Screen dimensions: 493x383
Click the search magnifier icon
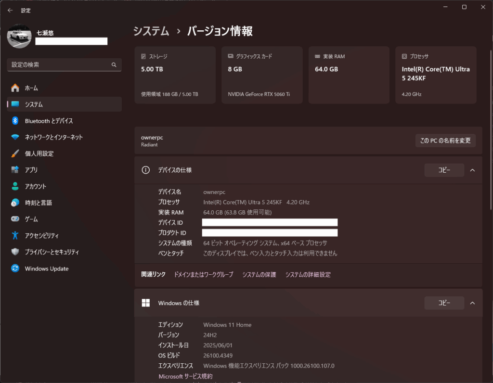click(114, 65)
